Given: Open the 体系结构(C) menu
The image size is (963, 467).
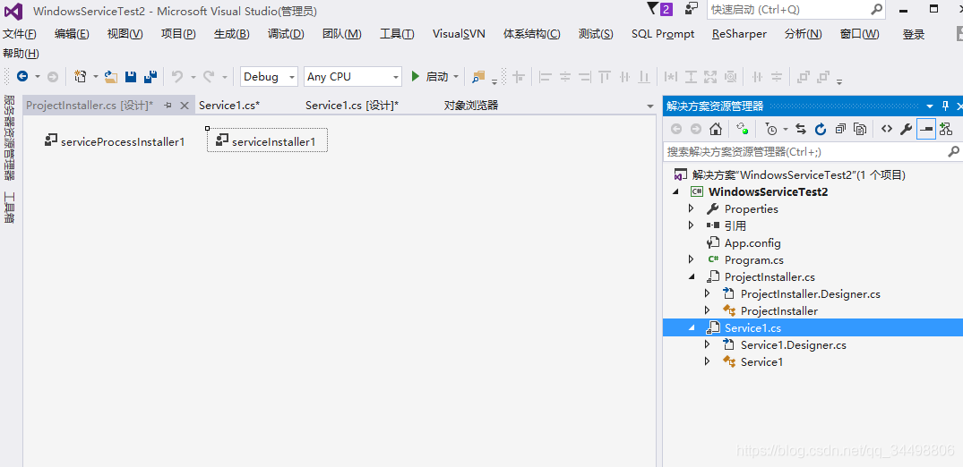Looking at the screenshot, I should click(532, 34).
